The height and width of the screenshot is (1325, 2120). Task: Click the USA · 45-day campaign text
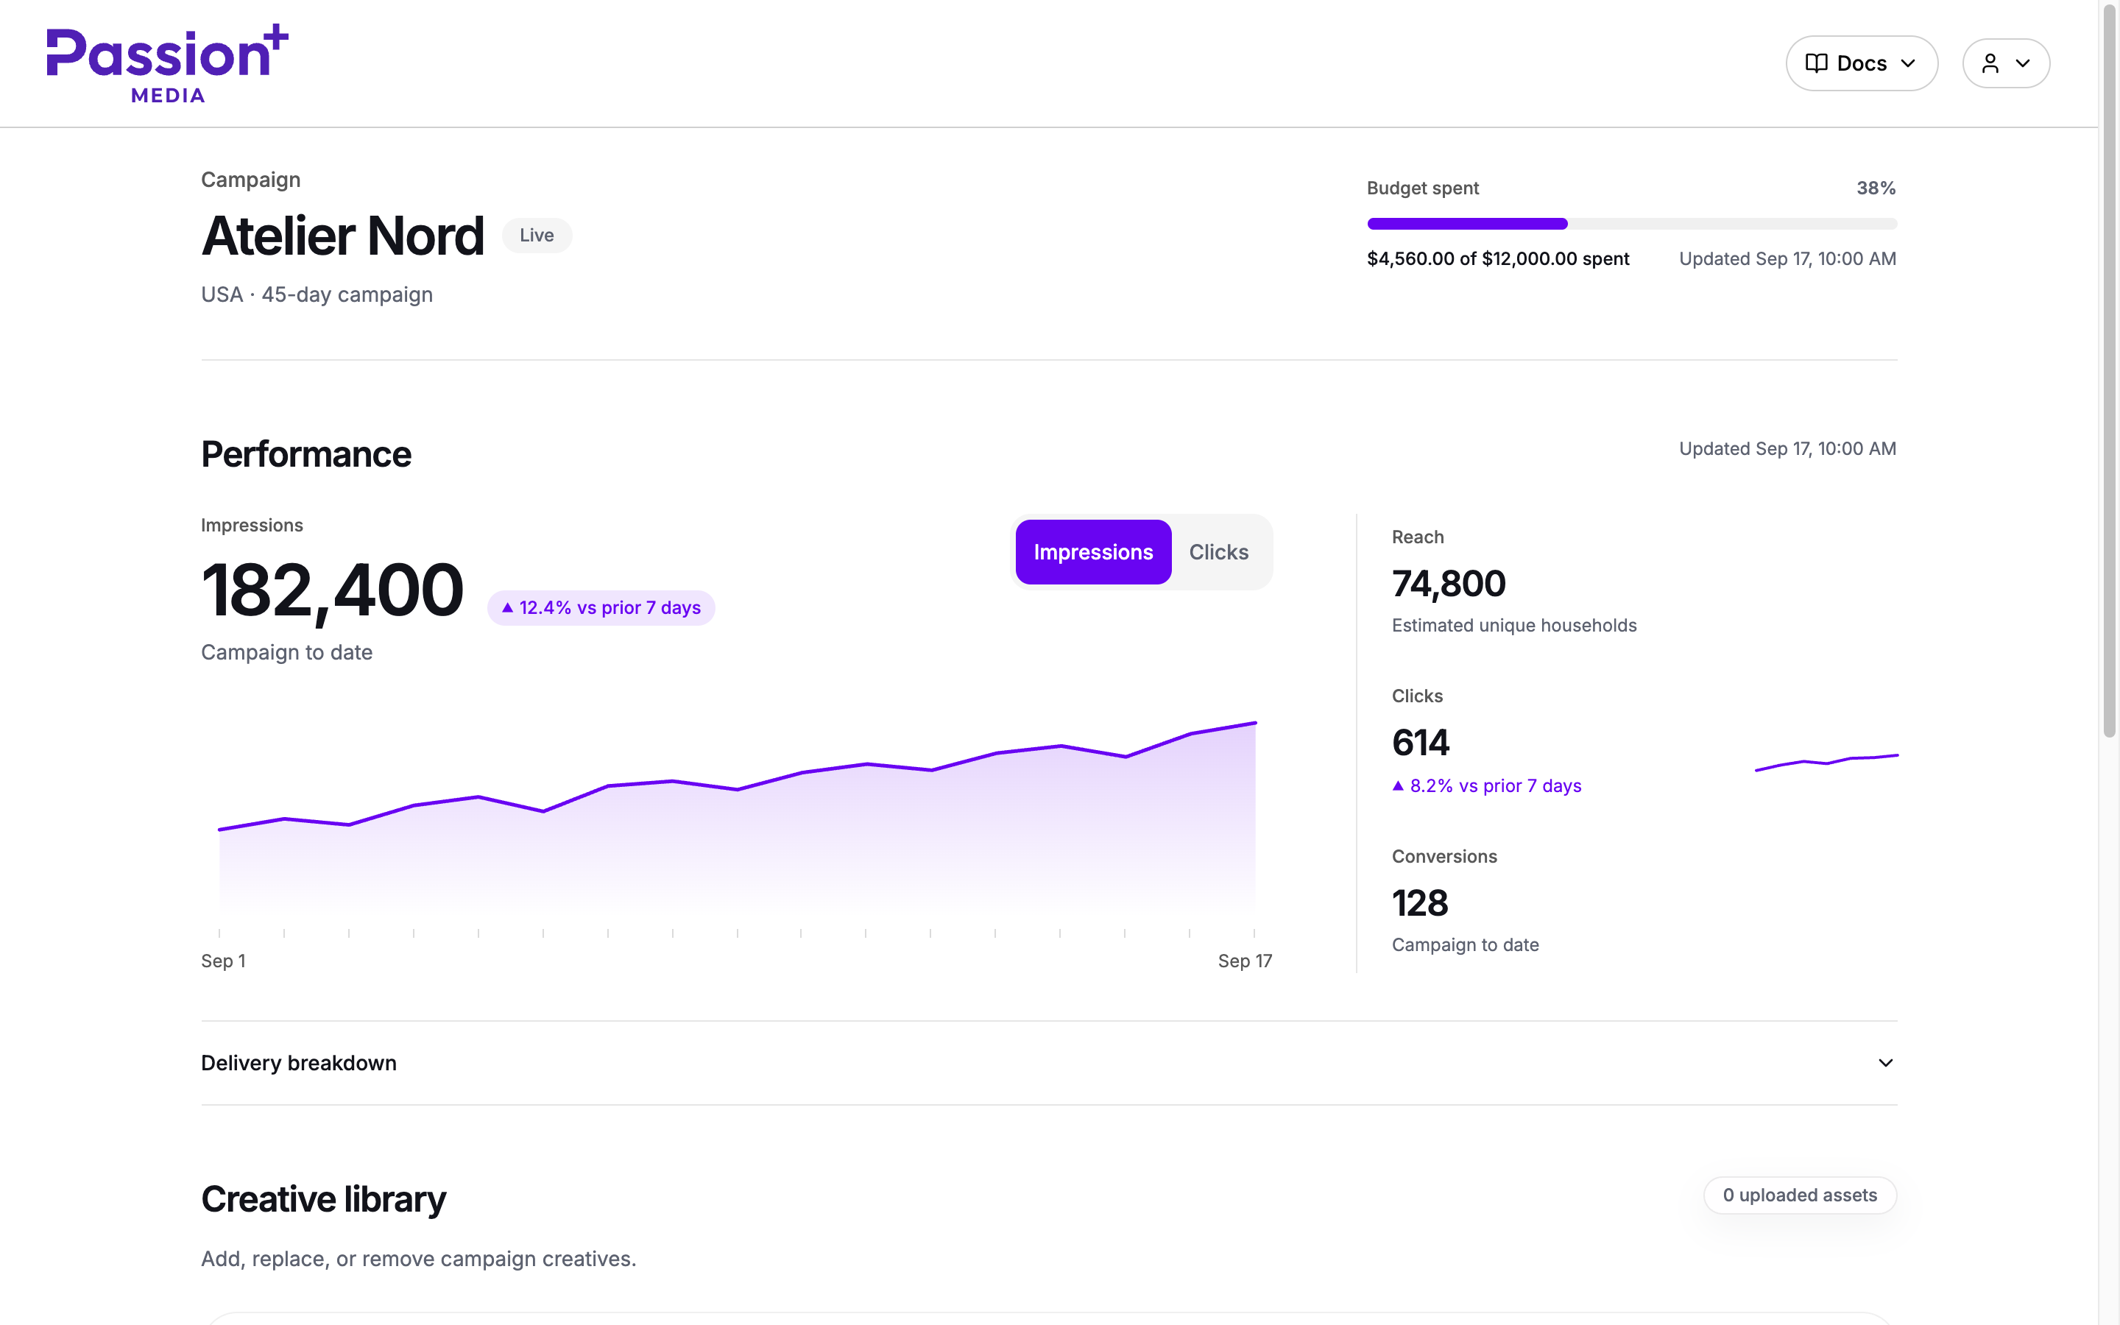click(x=317, y=294)
